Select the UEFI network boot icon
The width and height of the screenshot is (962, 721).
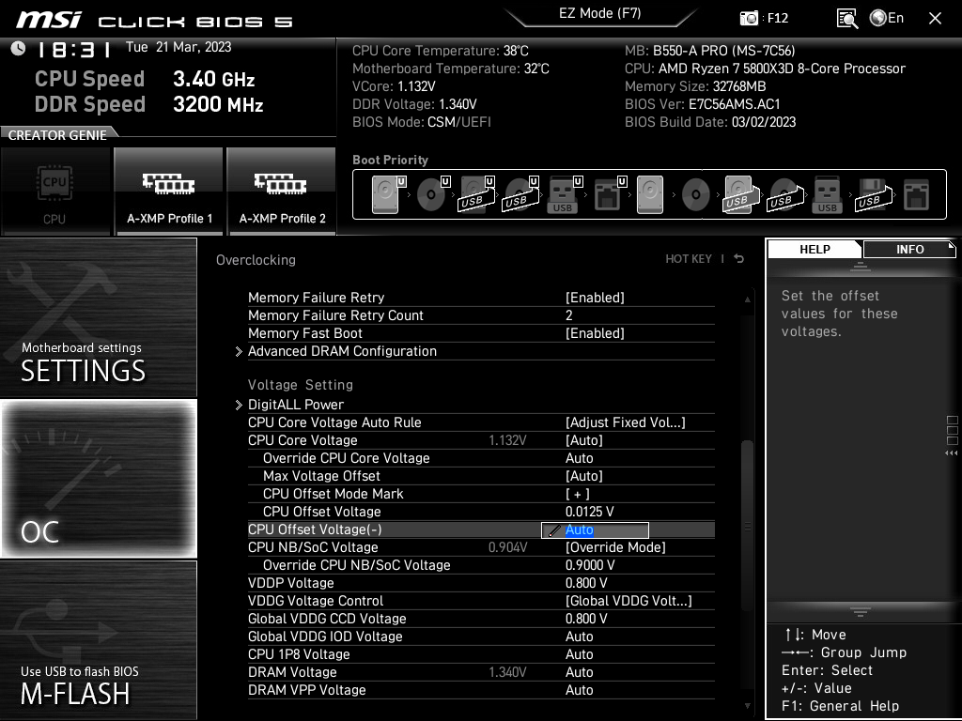(610, 194)
